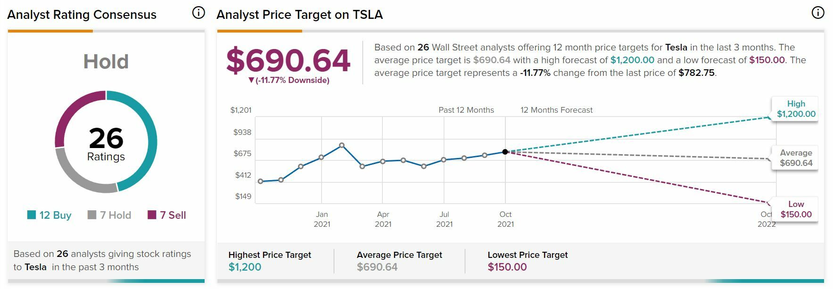Click Tesla name in price target description
833x289 pixels.
[x=676, y=48]
